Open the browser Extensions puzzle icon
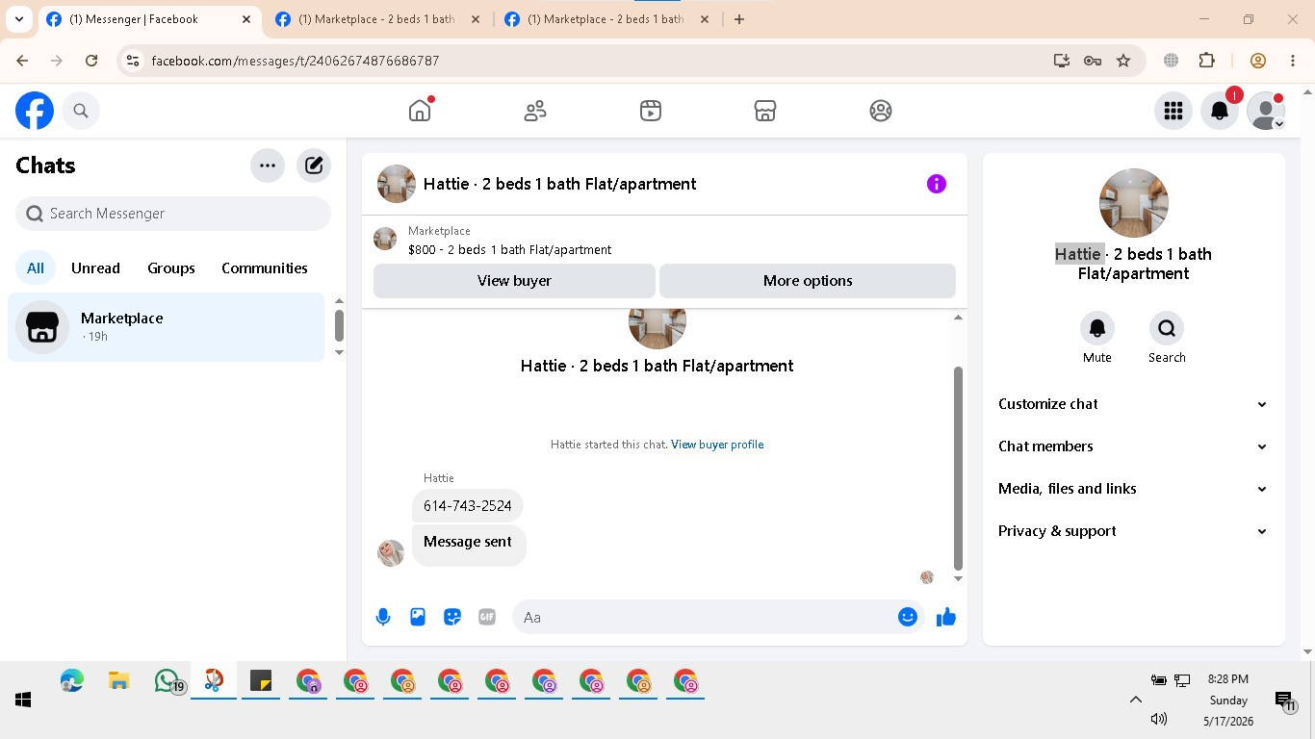The image size is (1315, 739). pos(1207,61)
